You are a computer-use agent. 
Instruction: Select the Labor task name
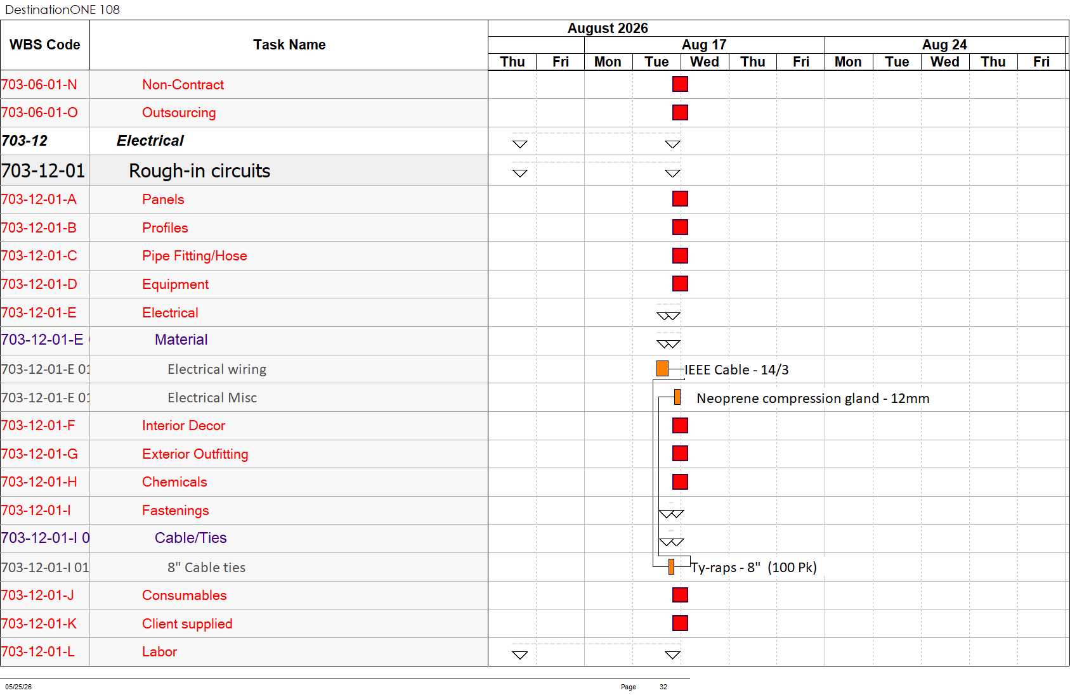[x=159, y=652]
